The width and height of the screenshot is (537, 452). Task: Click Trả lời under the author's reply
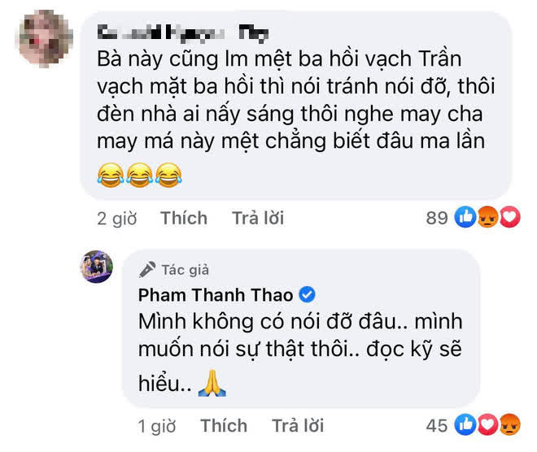[x=298, y=426]
